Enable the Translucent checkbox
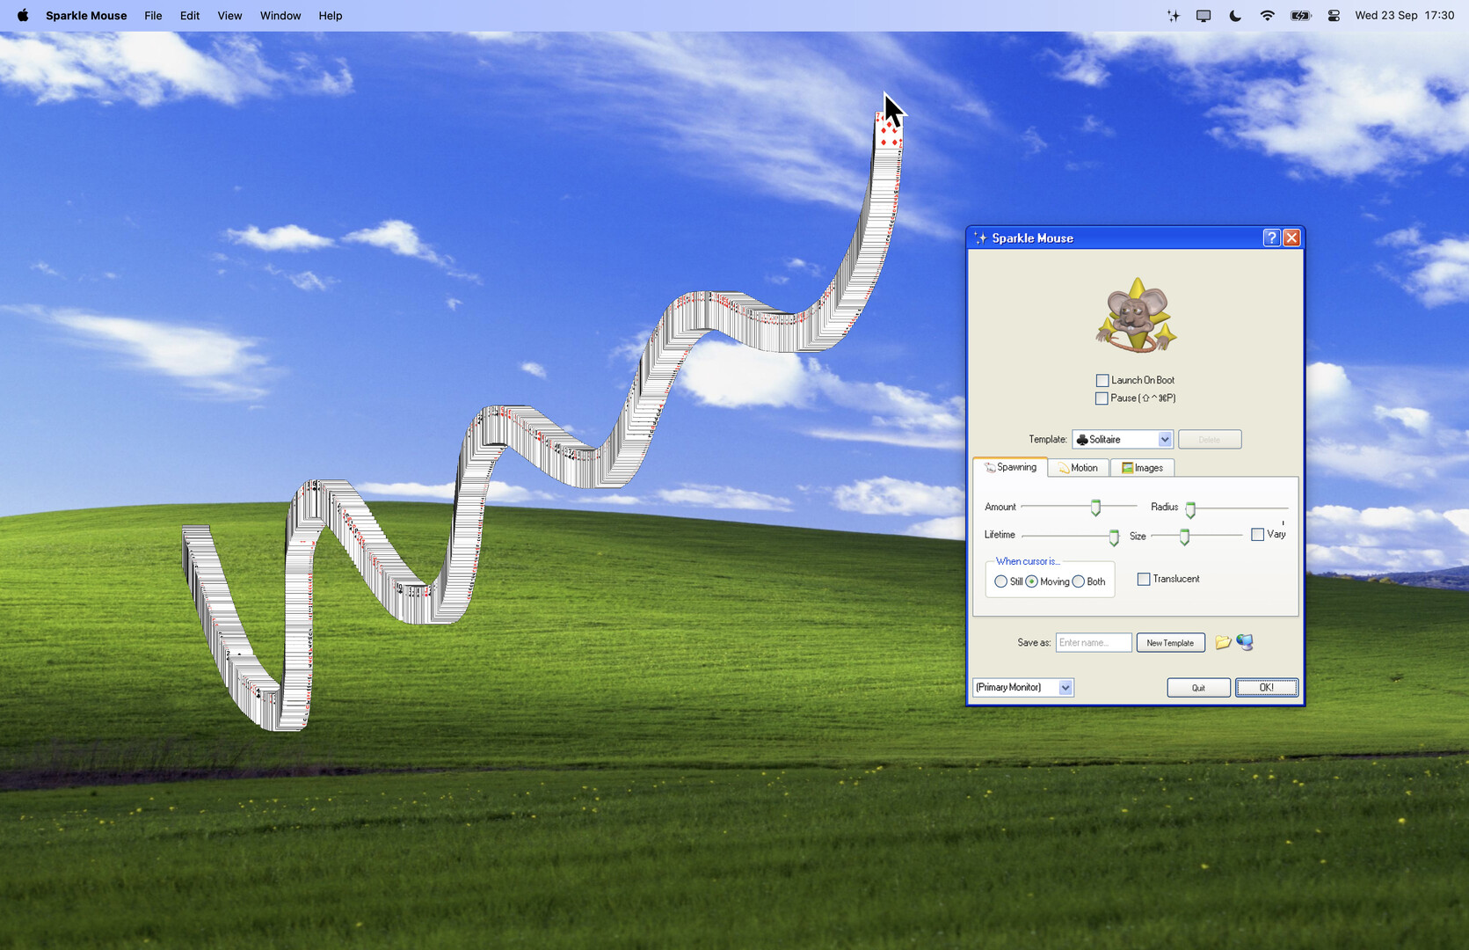The width and height of the screenshot is (1469, 950). 1144,579
